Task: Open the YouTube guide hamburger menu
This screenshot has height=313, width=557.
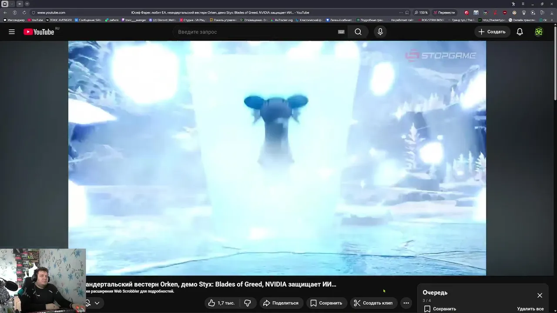Action: tap(12, 32)
